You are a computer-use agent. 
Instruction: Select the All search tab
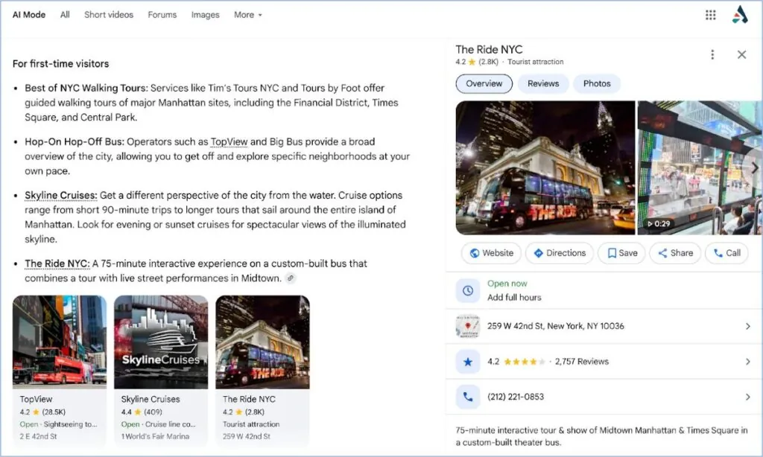point(65,15)
